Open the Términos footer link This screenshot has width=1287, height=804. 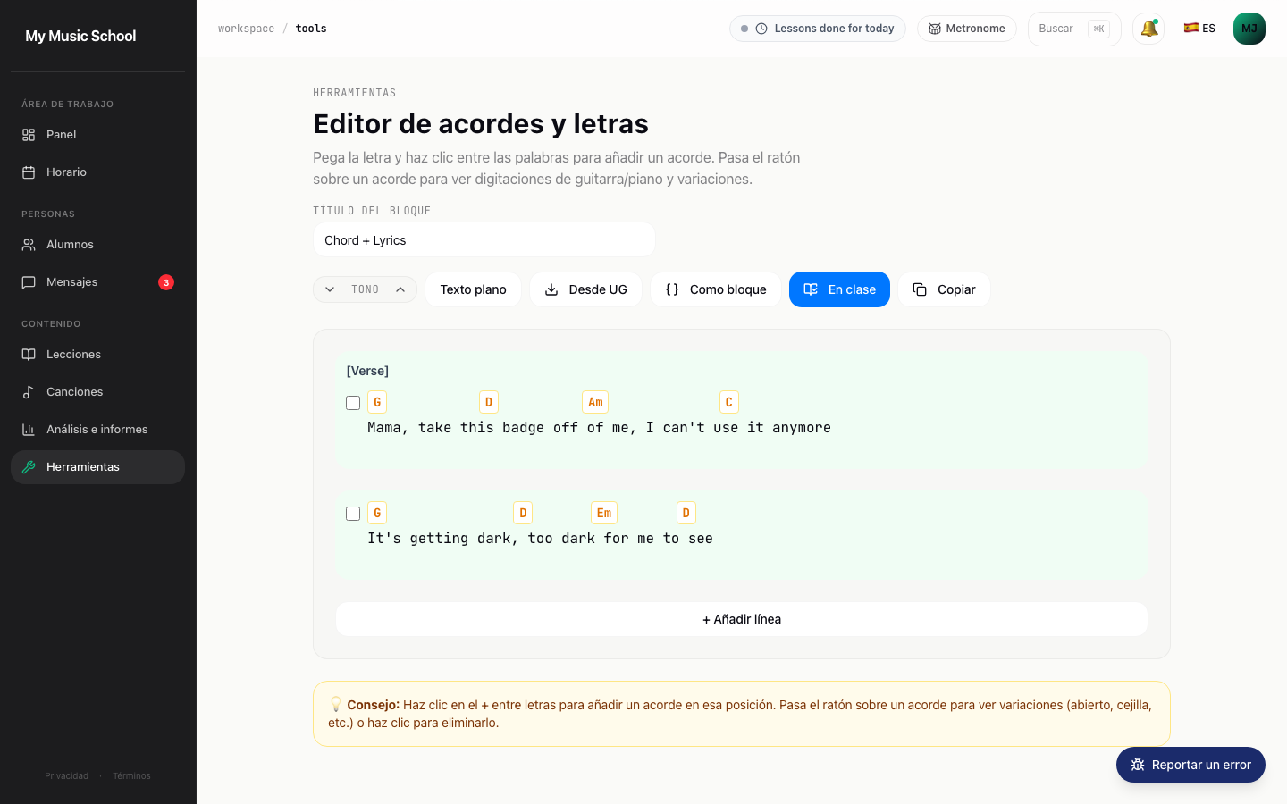[x=131, y=776]
